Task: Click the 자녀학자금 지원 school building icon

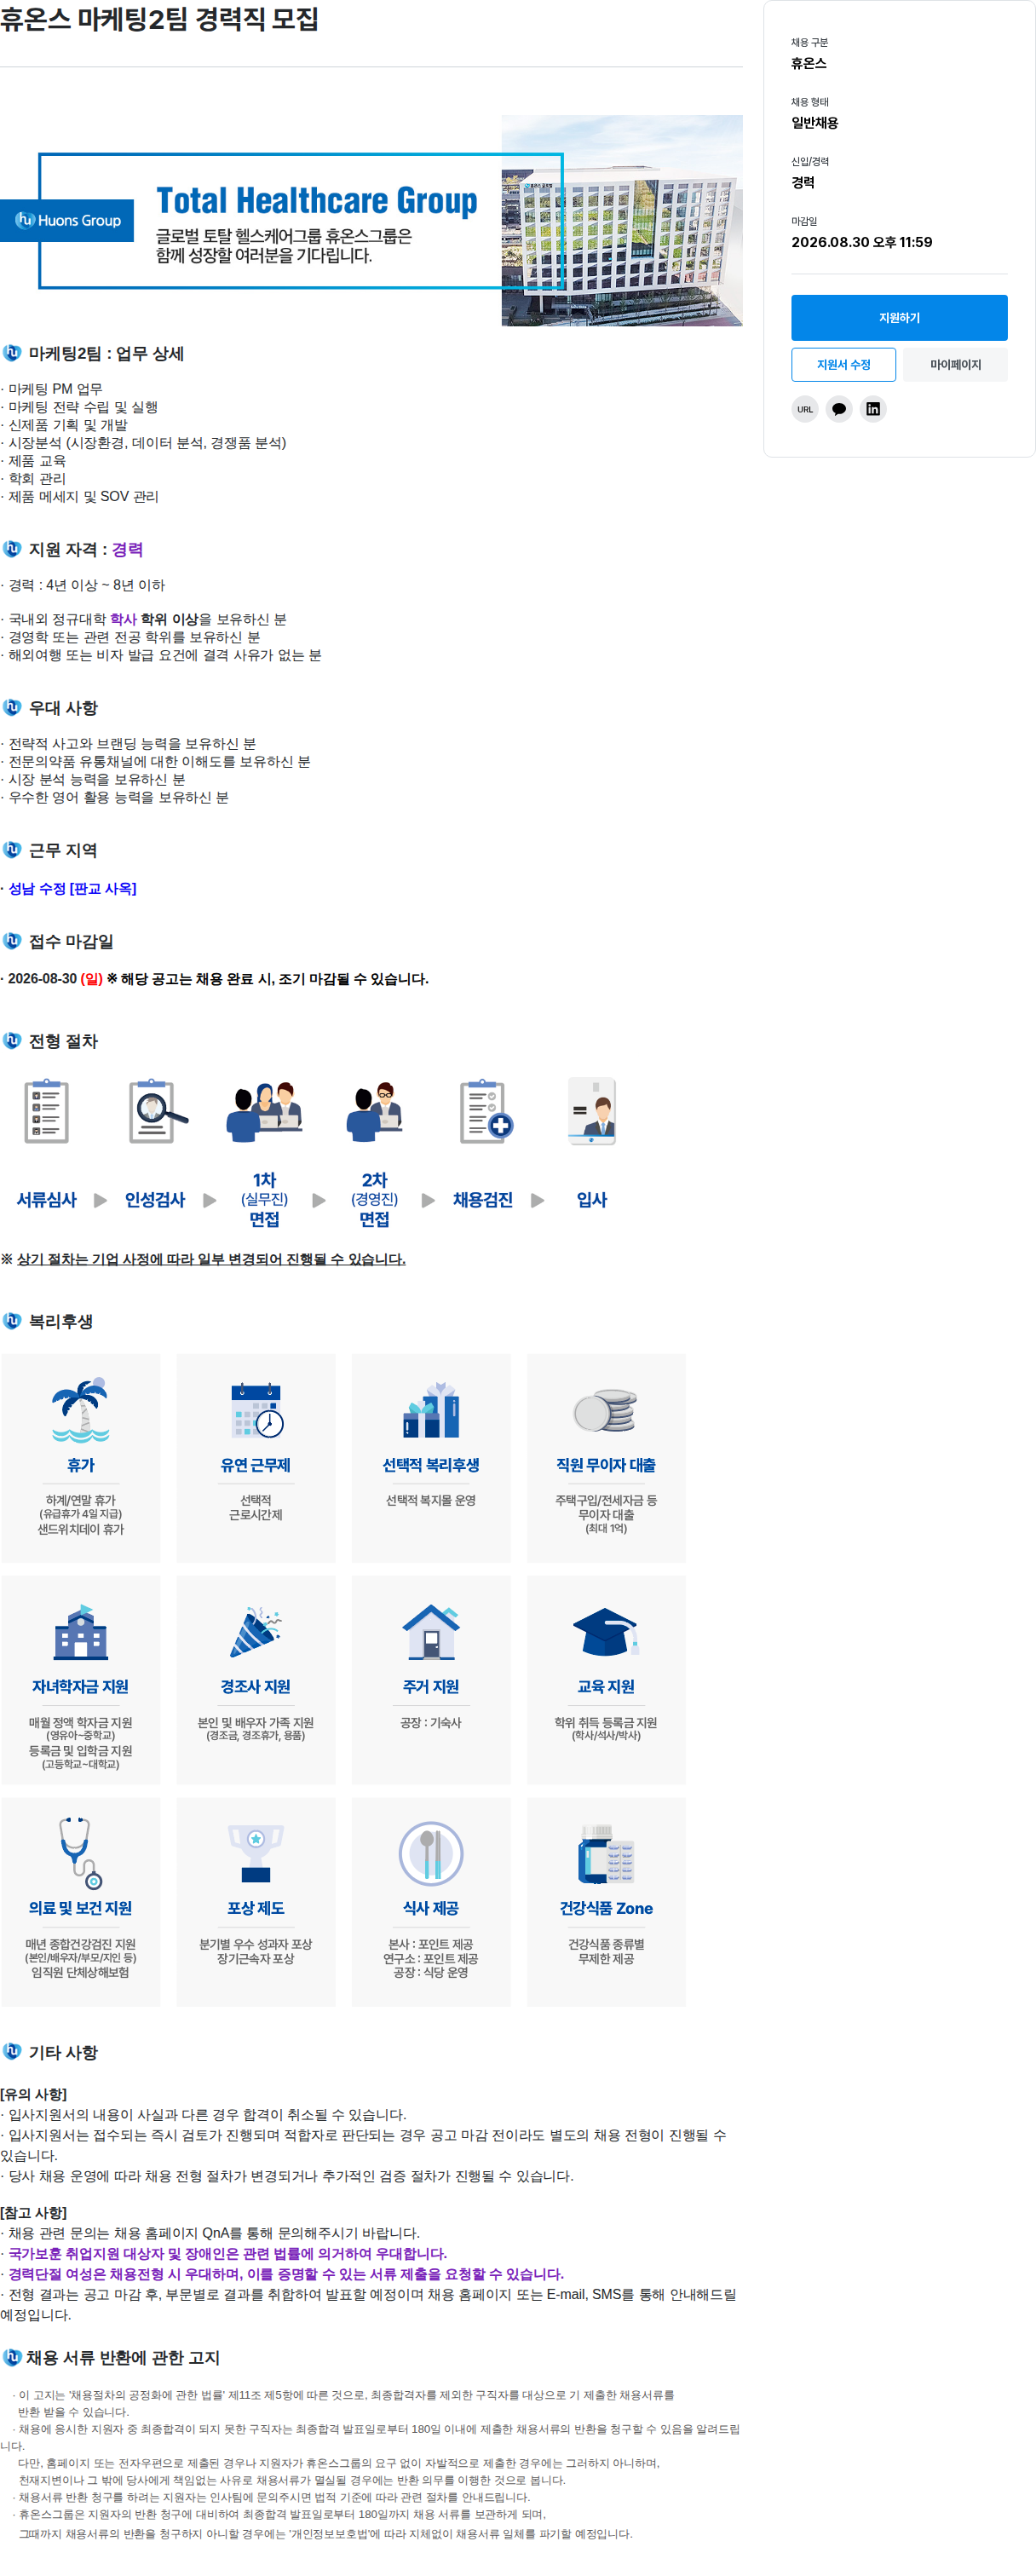Action: click(x=80, y=1632)
